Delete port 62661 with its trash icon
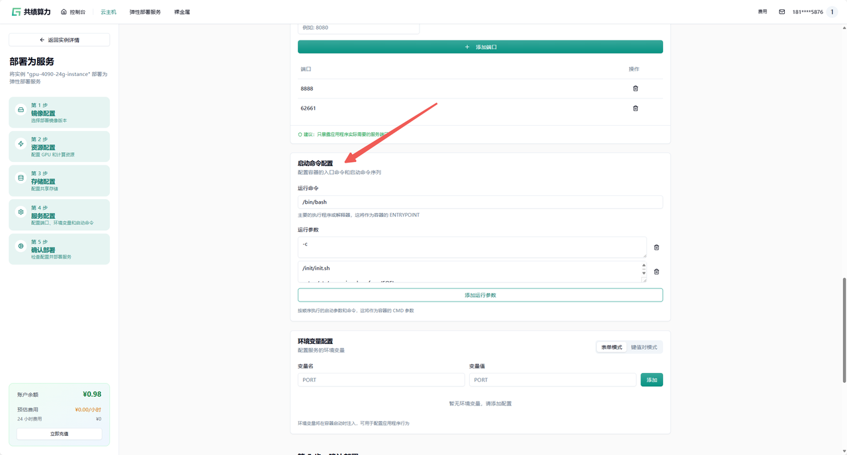This screenshot has height=455, width=847. click(635, 108)
